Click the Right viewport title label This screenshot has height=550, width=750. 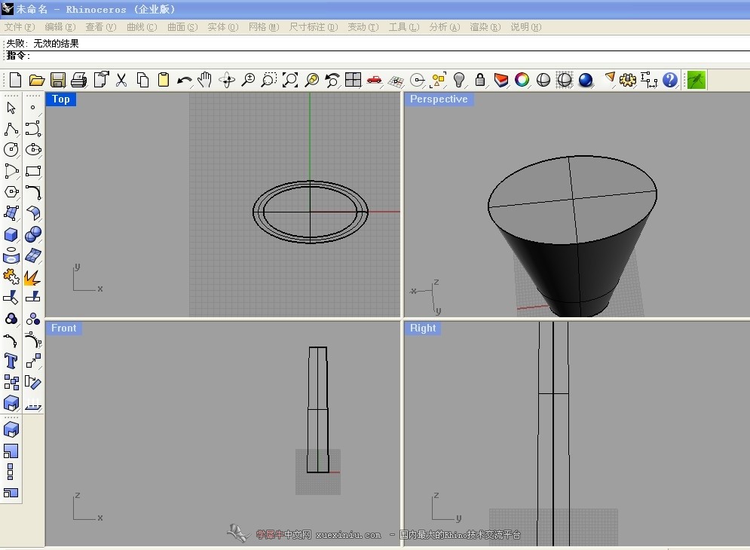(x=423, y=328)
